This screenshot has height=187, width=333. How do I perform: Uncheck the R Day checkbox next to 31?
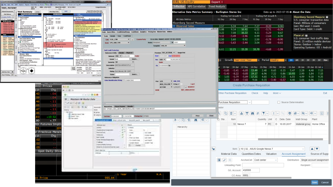click(x=179, y=84)
